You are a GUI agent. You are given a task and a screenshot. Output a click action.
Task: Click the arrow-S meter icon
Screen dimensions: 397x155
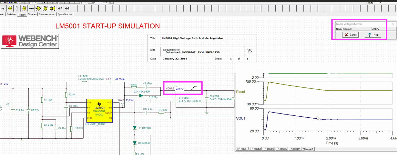(x=67, y=8)
